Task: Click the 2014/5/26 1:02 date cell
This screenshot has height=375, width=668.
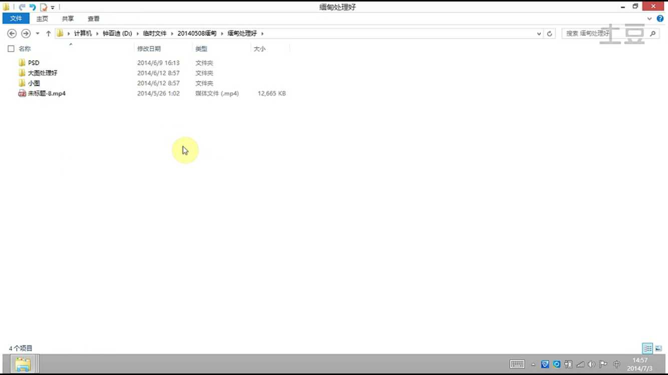Action: 158,93
